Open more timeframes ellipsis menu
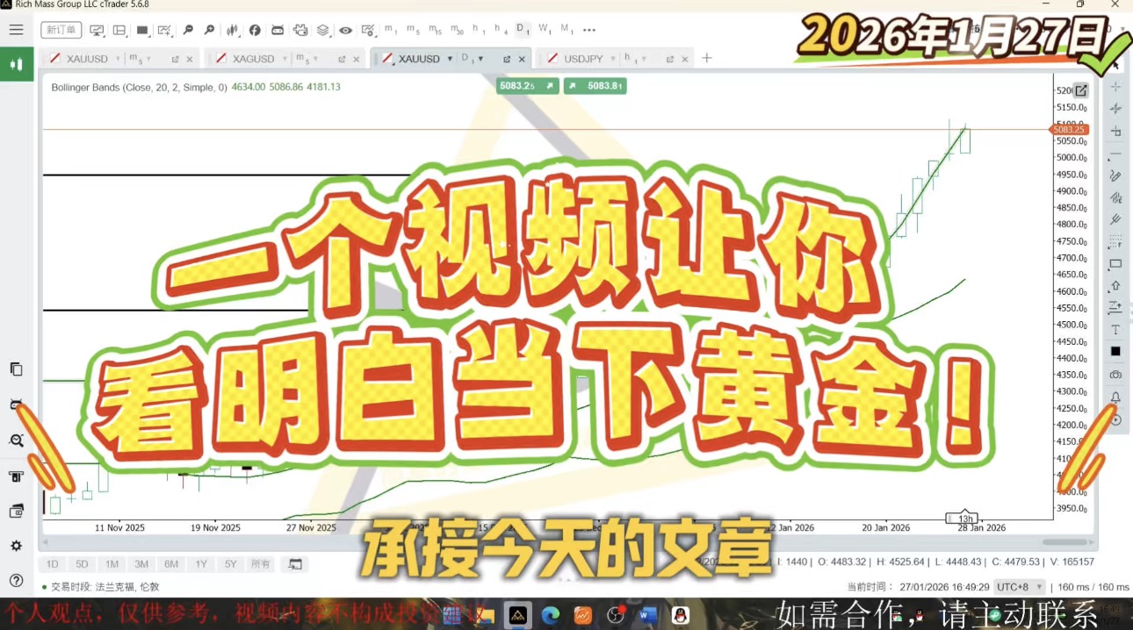This screenshot has height=630, width=1133. [x=589, y=30]
